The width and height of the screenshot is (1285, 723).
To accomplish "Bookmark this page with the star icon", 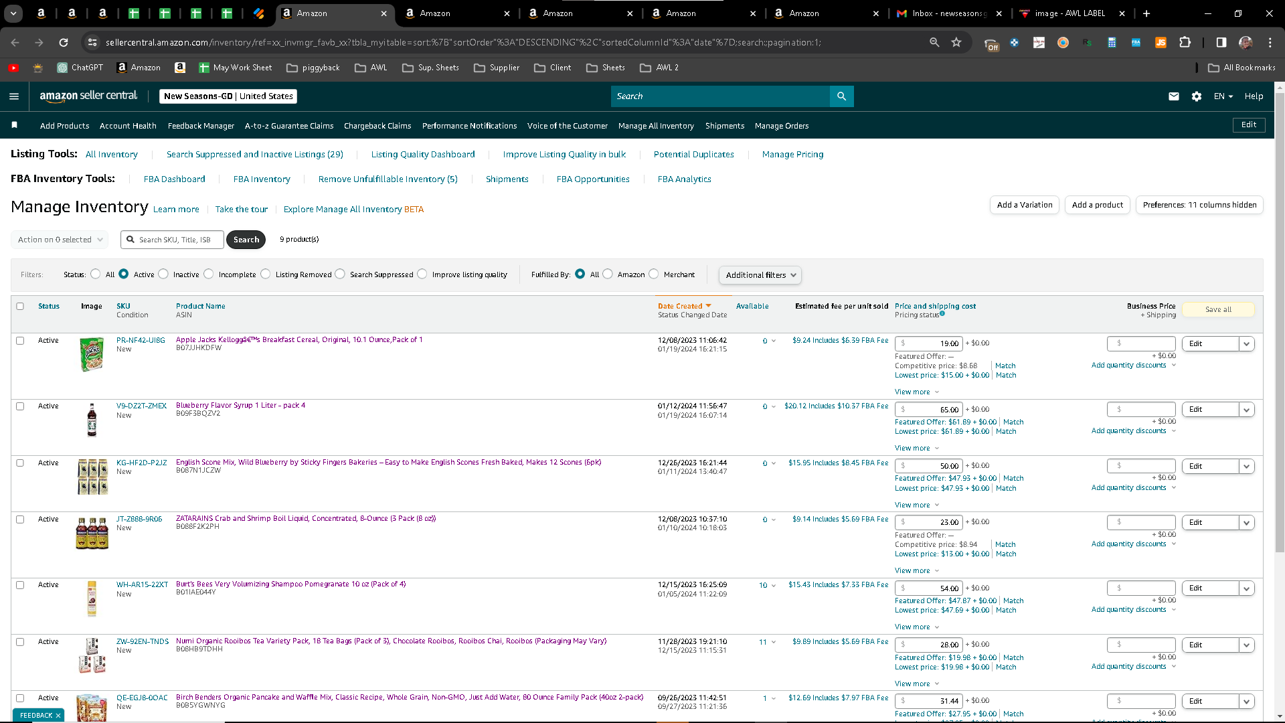I will 956,42.
